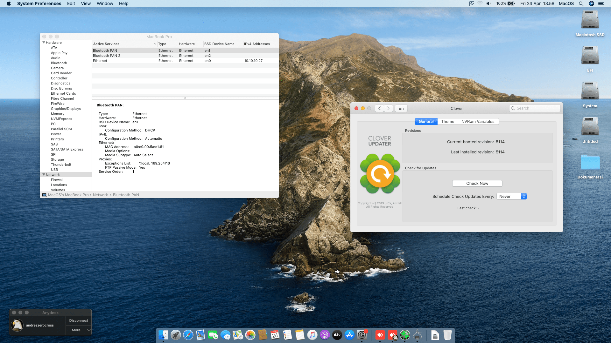Switch to the NVRam Variables tab
611x343 pixels.
[x=478, y=121]
